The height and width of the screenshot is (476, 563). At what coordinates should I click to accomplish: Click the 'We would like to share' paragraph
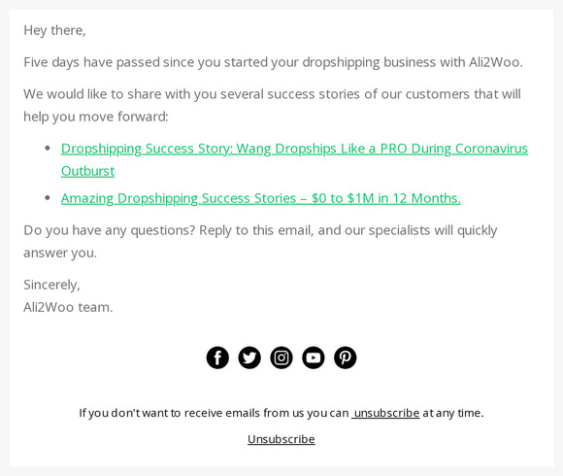(x=272, y=105)
